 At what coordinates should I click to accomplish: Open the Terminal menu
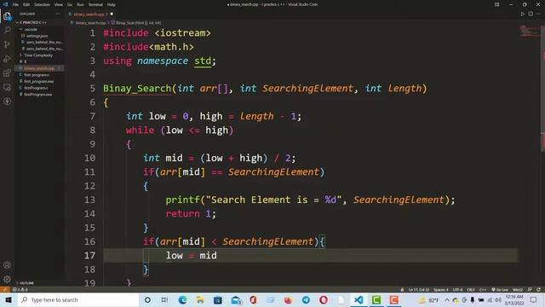coord(95,4)
